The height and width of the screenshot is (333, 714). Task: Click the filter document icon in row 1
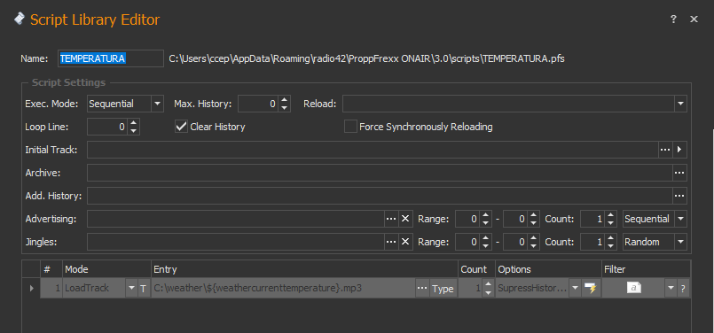click(x=634, y=288)
